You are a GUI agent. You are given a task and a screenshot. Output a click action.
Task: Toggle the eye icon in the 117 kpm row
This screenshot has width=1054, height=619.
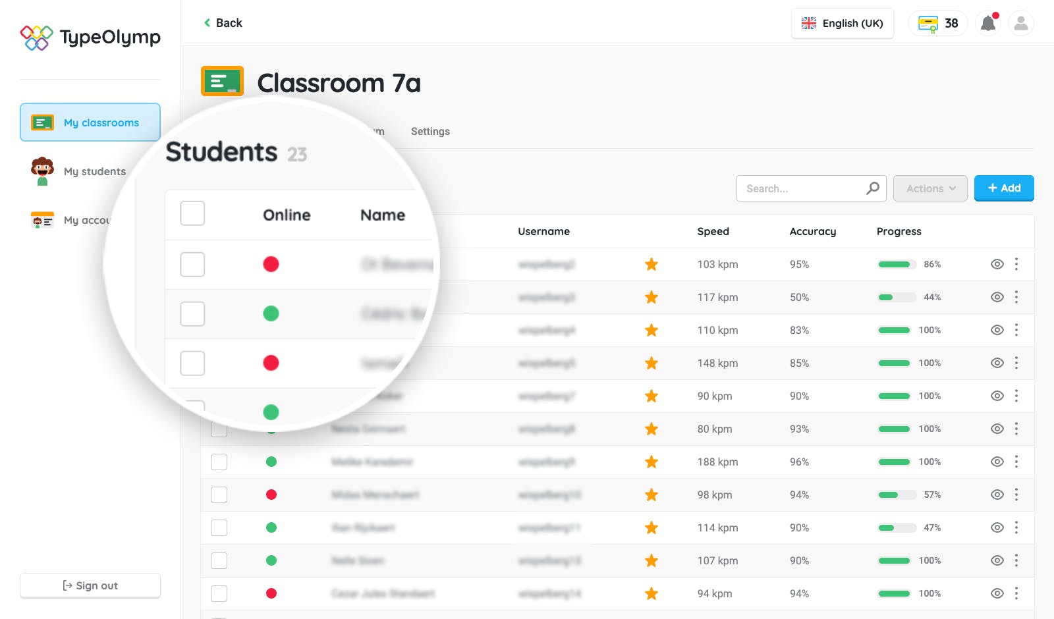tap(997, 297)
